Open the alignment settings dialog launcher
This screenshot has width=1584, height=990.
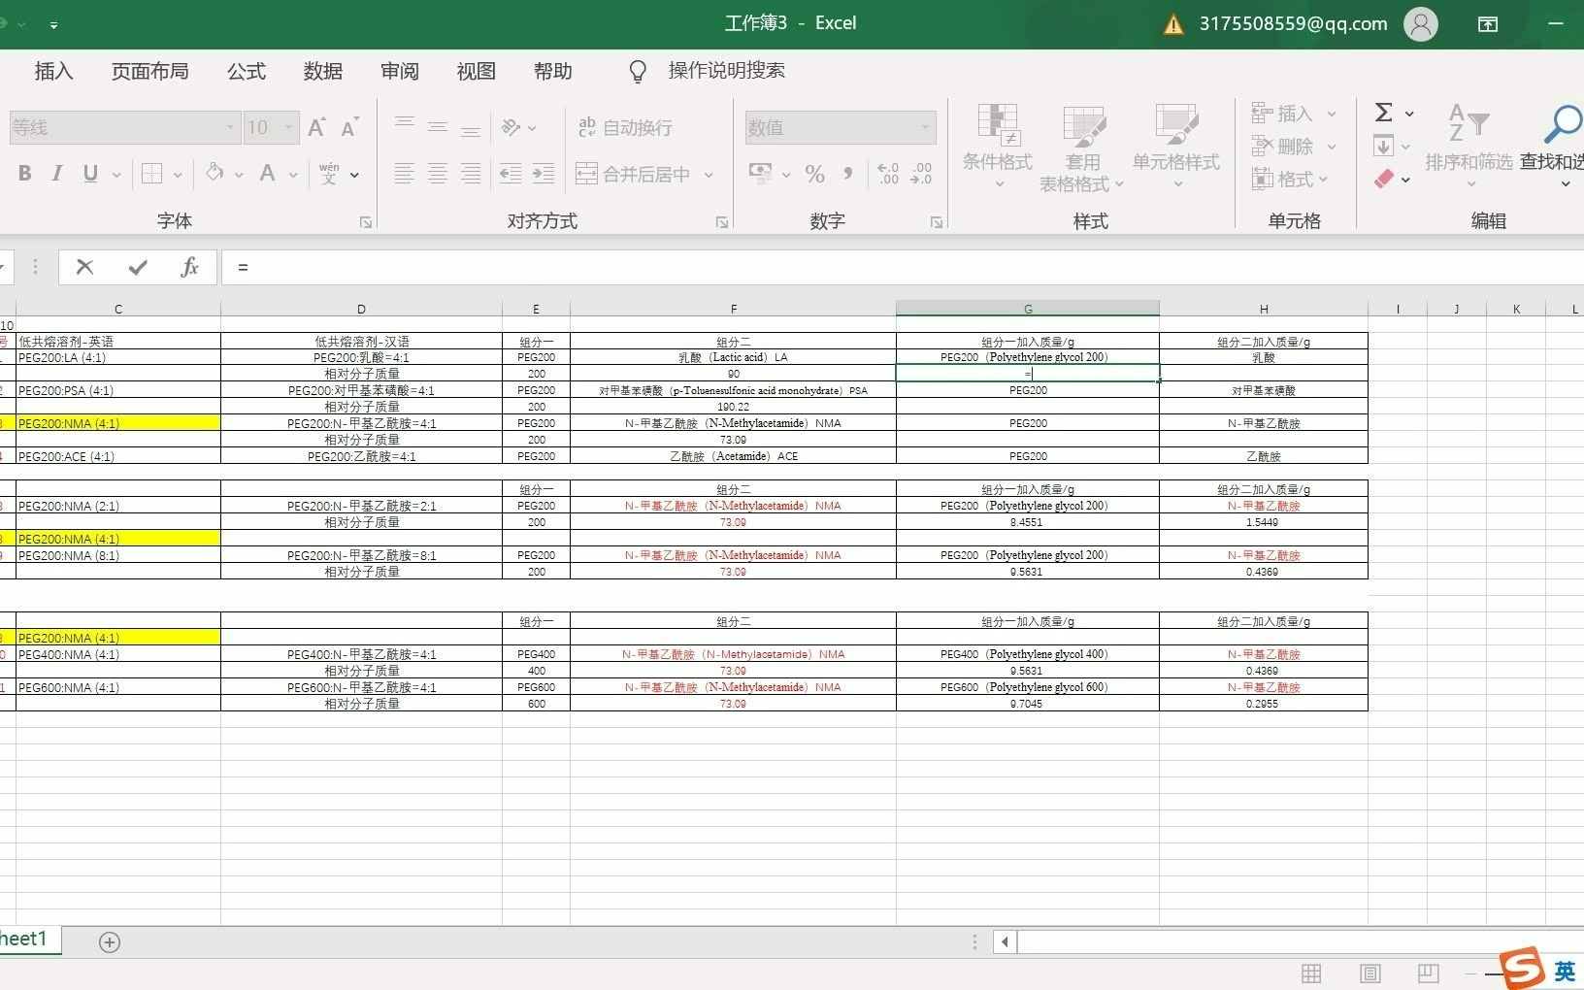coord(722,222)
